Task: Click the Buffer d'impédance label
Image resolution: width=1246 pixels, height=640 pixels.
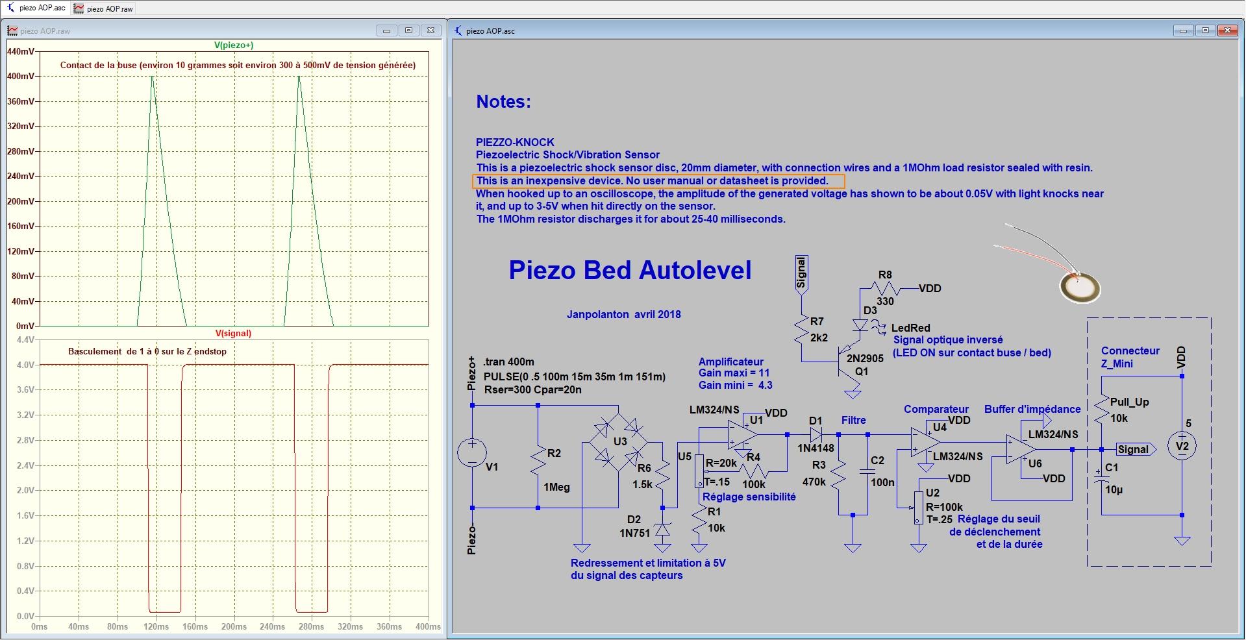Action: point(1032,409)
